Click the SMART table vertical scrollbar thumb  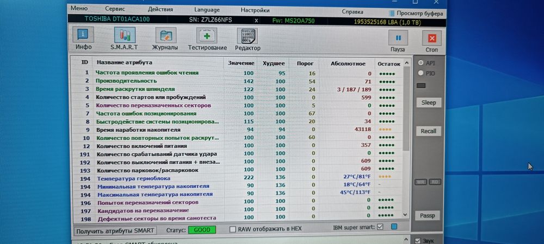tap(406, 108)
